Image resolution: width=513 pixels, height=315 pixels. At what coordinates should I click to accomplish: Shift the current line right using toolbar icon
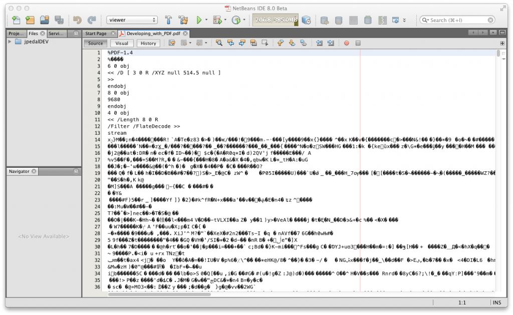click(330, 43)
